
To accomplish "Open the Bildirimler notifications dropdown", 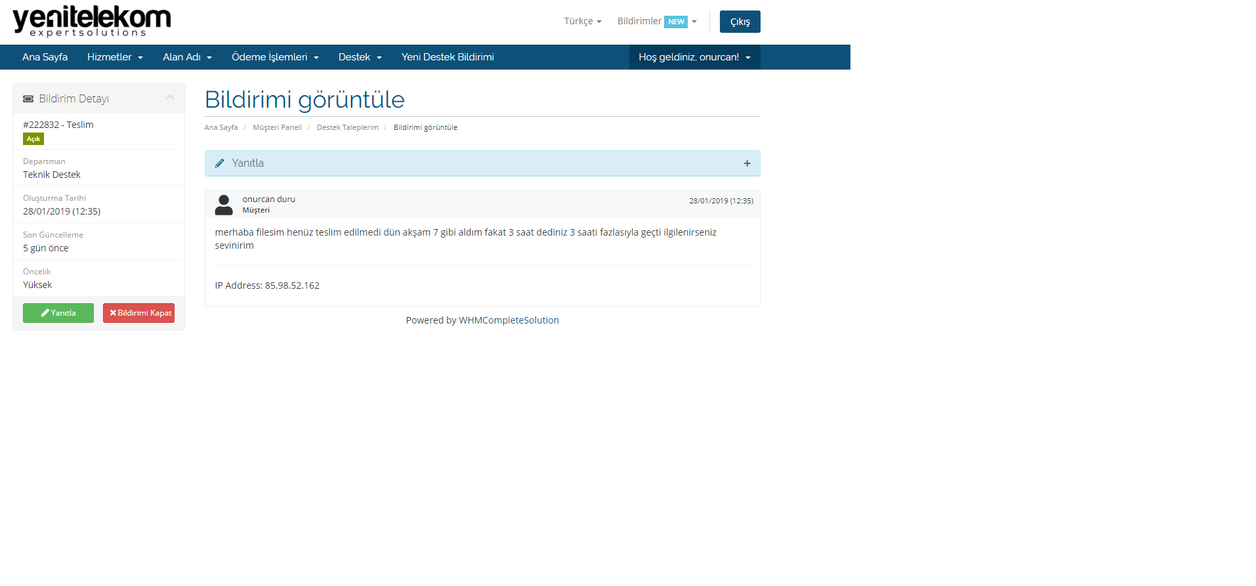I will pos(657,21).
